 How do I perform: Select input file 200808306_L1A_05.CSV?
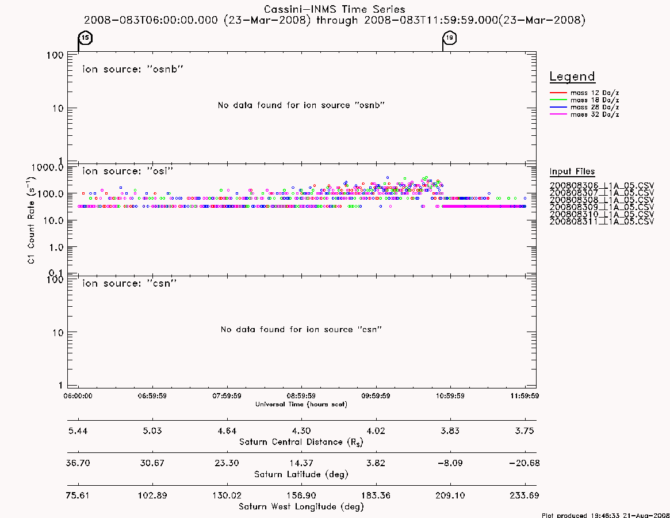pyautogui.click(x=602, y=186)
